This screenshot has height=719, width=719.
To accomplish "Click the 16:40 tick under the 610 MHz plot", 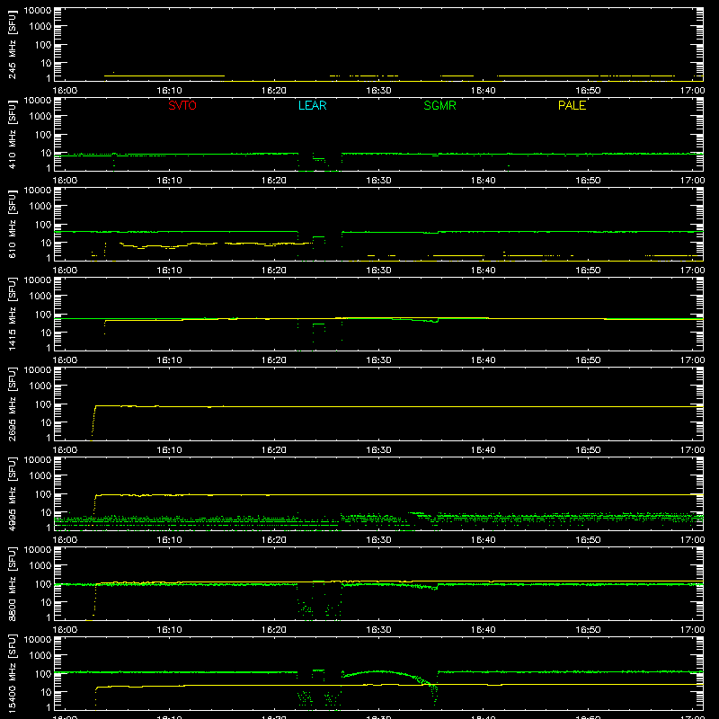I will 483,271.
